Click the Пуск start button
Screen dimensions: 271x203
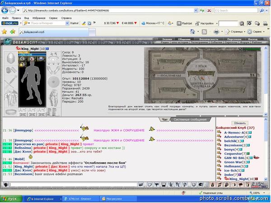(x=11, y=199)
